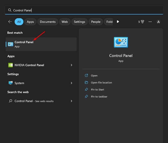Click Open in the right pane
Viewport: 168px width, 143px height.
point(94,76)
